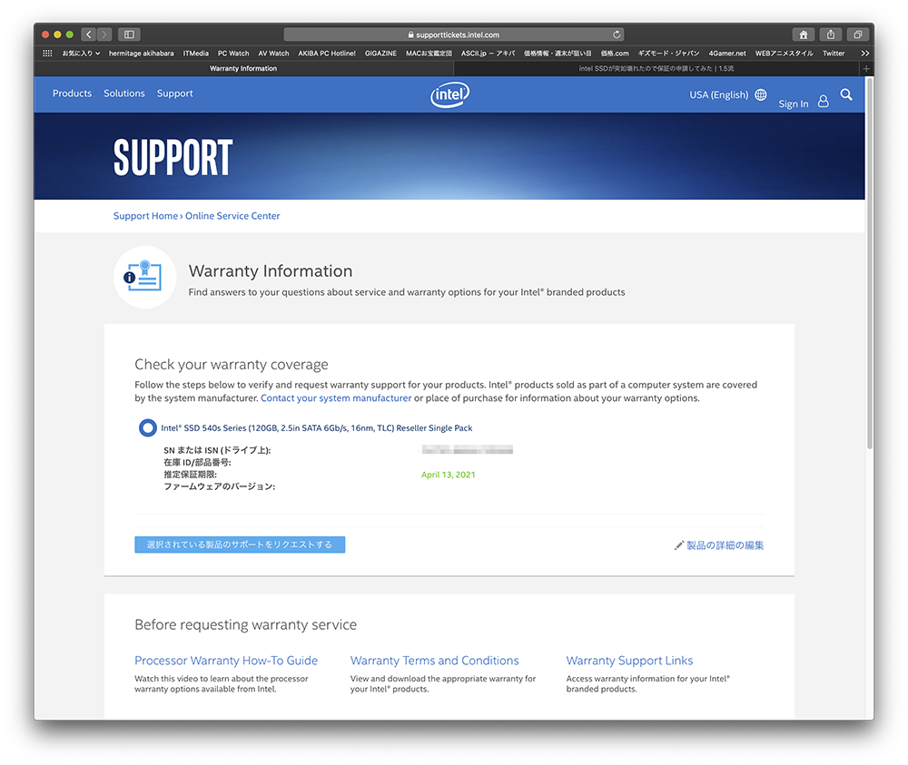Click the Intel logo in header
This screenshot has height=765, width=908.
[450, 95]
